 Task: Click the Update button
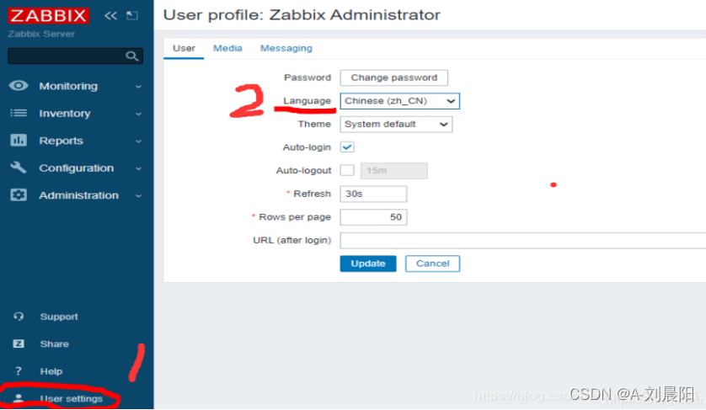pos(368,264)
